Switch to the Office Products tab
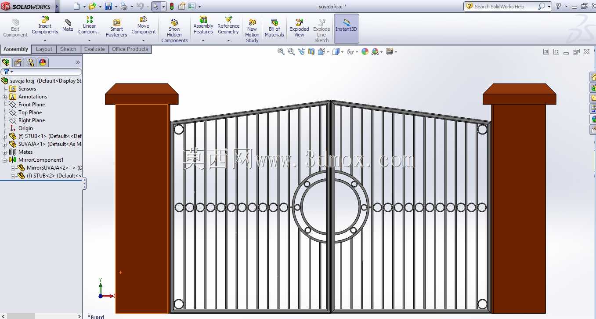Screen dimensions: 596x319 (x=130, y=49)
